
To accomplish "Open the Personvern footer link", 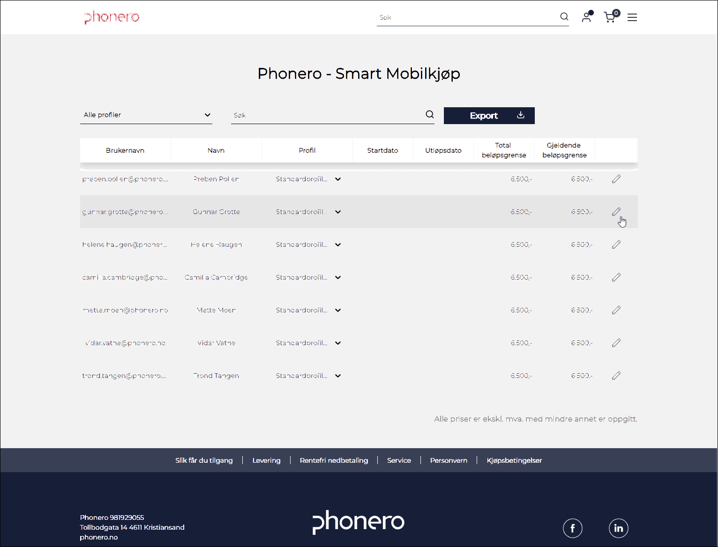I will tap(449, 460).
